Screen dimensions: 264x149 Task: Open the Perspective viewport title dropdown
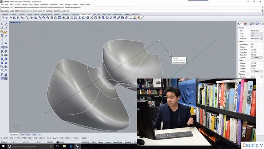[20, 22]
